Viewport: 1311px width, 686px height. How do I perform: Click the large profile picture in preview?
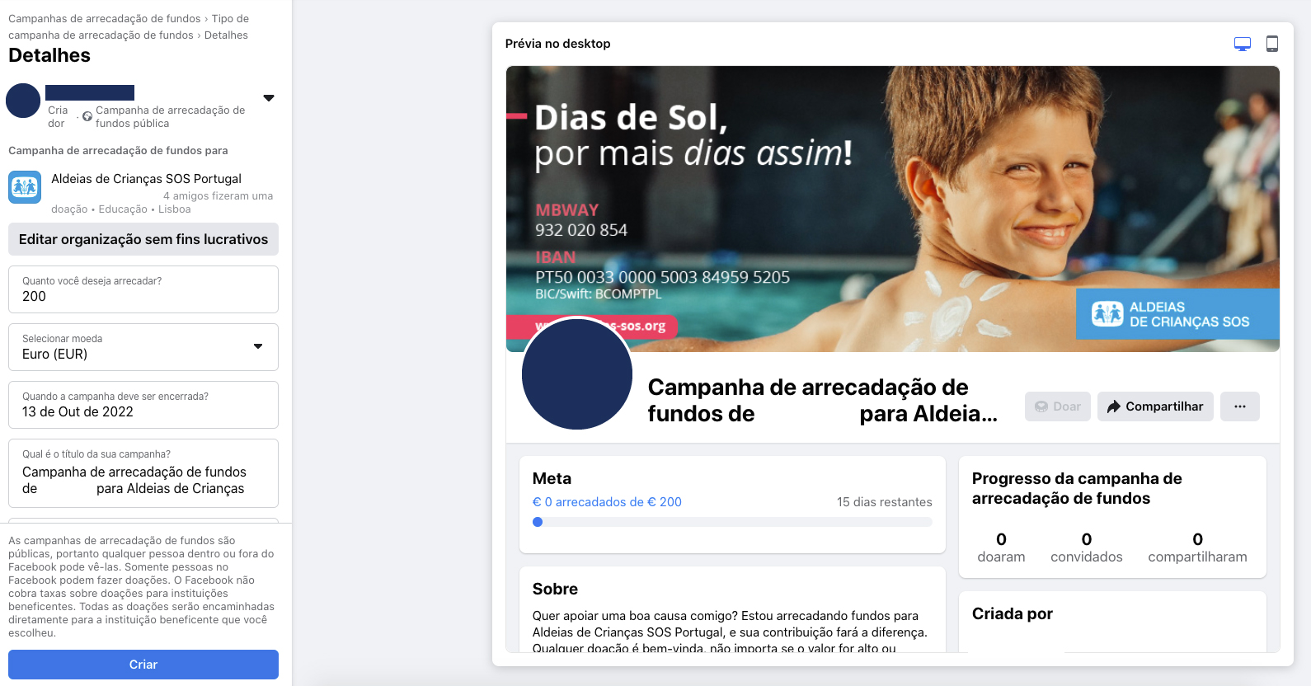click(577, 374)
